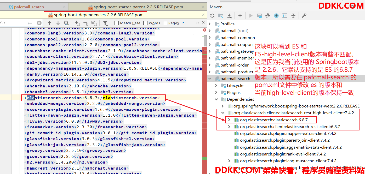Unselect the last occurrence icon
This screenshot has height=174, width=365.
pyautogui.click(x=85, y=23)
